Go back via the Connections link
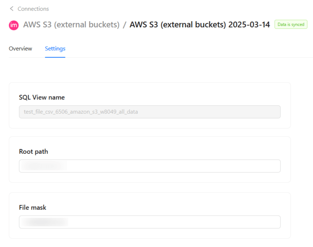Image resolution: width=313 pixels, height=247 pixels. [33, 9]
